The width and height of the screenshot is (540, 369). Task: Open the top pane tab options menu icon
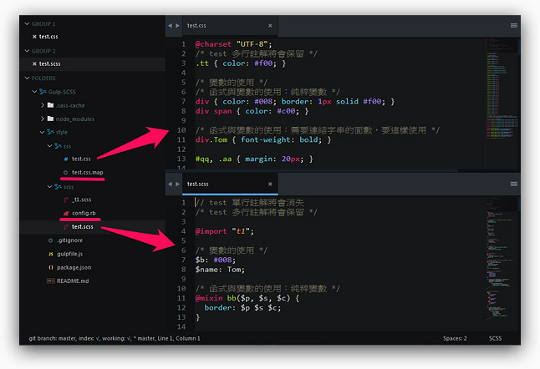(x=513, y=26)
